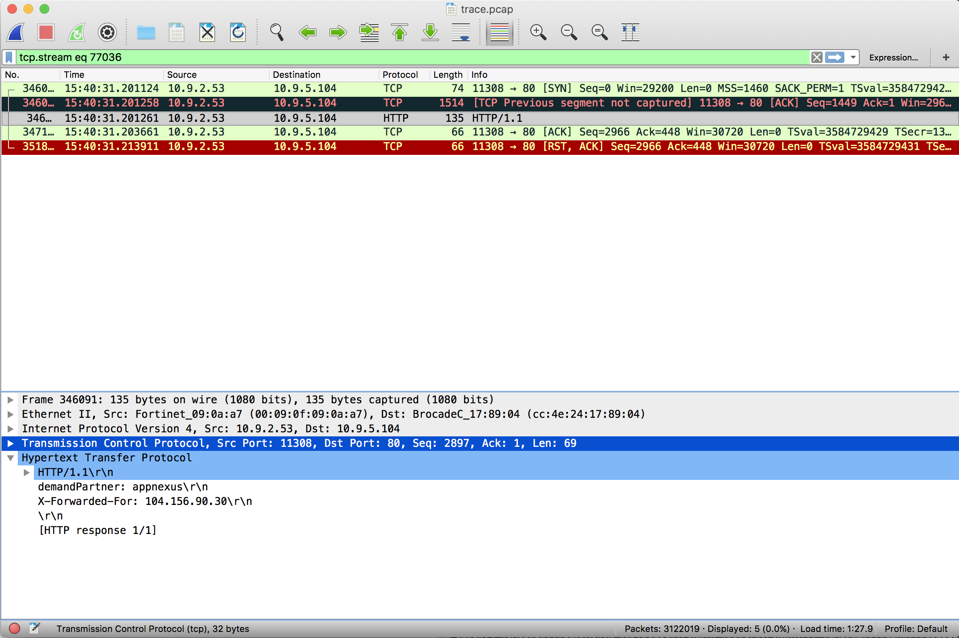
Task: Go to the first packet with the up arrow icon
Action: pyautogui.click(x=400, y=32)
